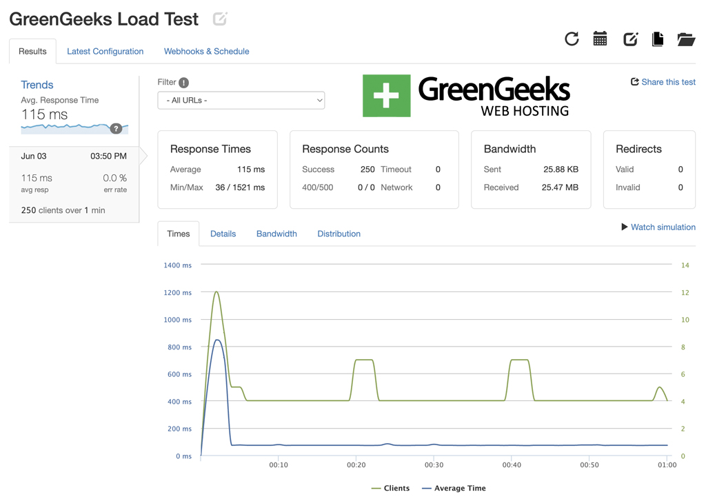Viewport: 706px width, 501px height.
Task: Open the Webhooks & Schedule tab
Action: (206, 51)
